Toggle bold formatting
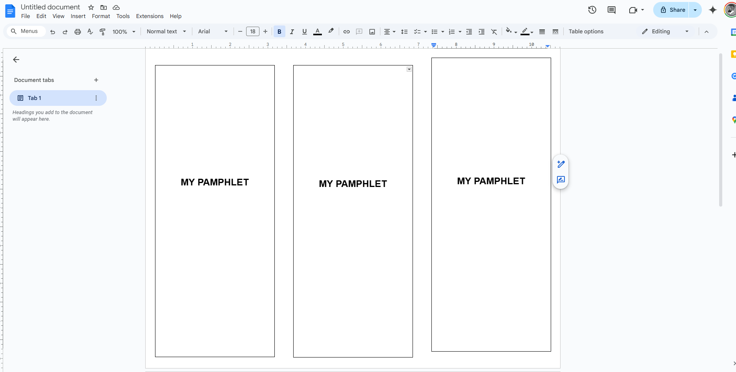The width and height of the screenshot is (736, 372). coord(279,31)
